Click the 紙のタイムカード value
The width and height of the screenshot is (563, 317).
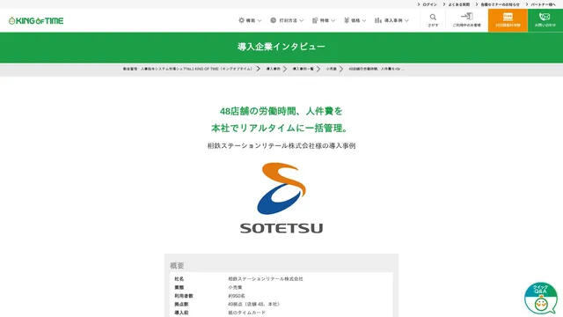click(246, 313)
